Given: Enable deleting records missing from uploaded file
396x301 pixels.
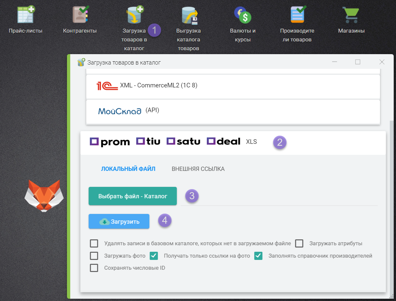Looking at the screenshot, I should pos(94,244).
